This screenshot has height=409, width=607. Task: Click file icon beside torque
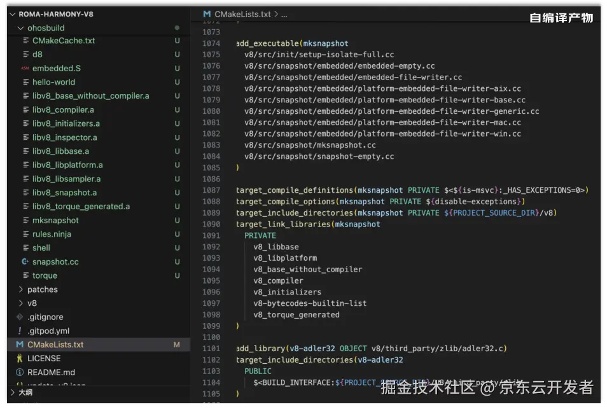(26, 275)
